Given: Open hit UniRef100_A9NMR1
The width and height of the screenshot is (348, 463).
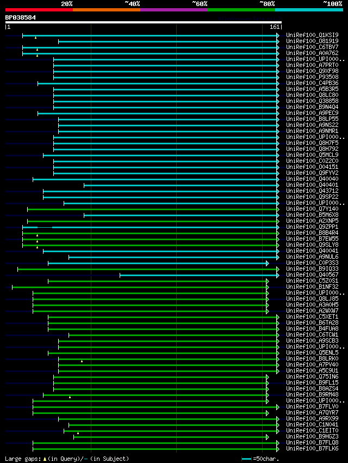Looking at the screenshot, I should (312, 131).
